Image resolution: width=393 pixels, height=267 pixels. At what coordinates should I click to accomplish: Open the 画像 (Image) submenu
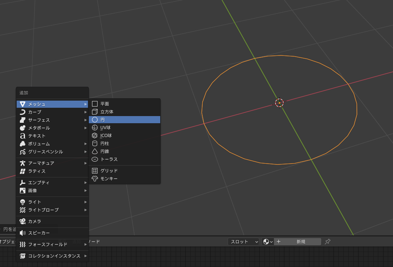click(52, 191)
